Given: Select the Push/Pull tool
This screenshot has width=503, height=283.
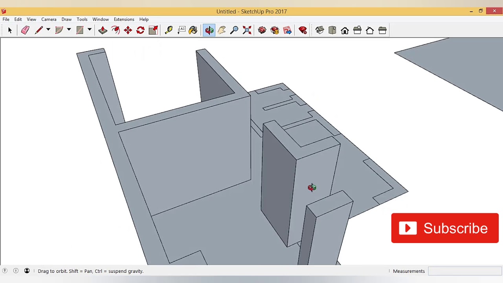Looking at the screenshot, I should coord(103,30).
